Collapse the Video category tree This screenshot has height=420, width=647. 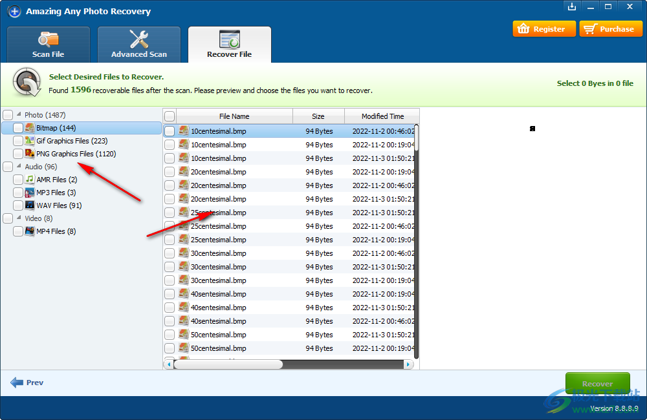coord(19,218)
